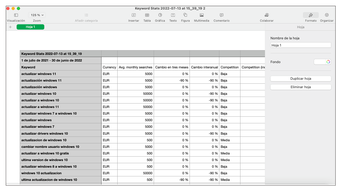This screenshot has width=343, height=193.
Task: Select EUR in 'actualizar drivers windows 10' row
Action: click(x=109, y=134)
